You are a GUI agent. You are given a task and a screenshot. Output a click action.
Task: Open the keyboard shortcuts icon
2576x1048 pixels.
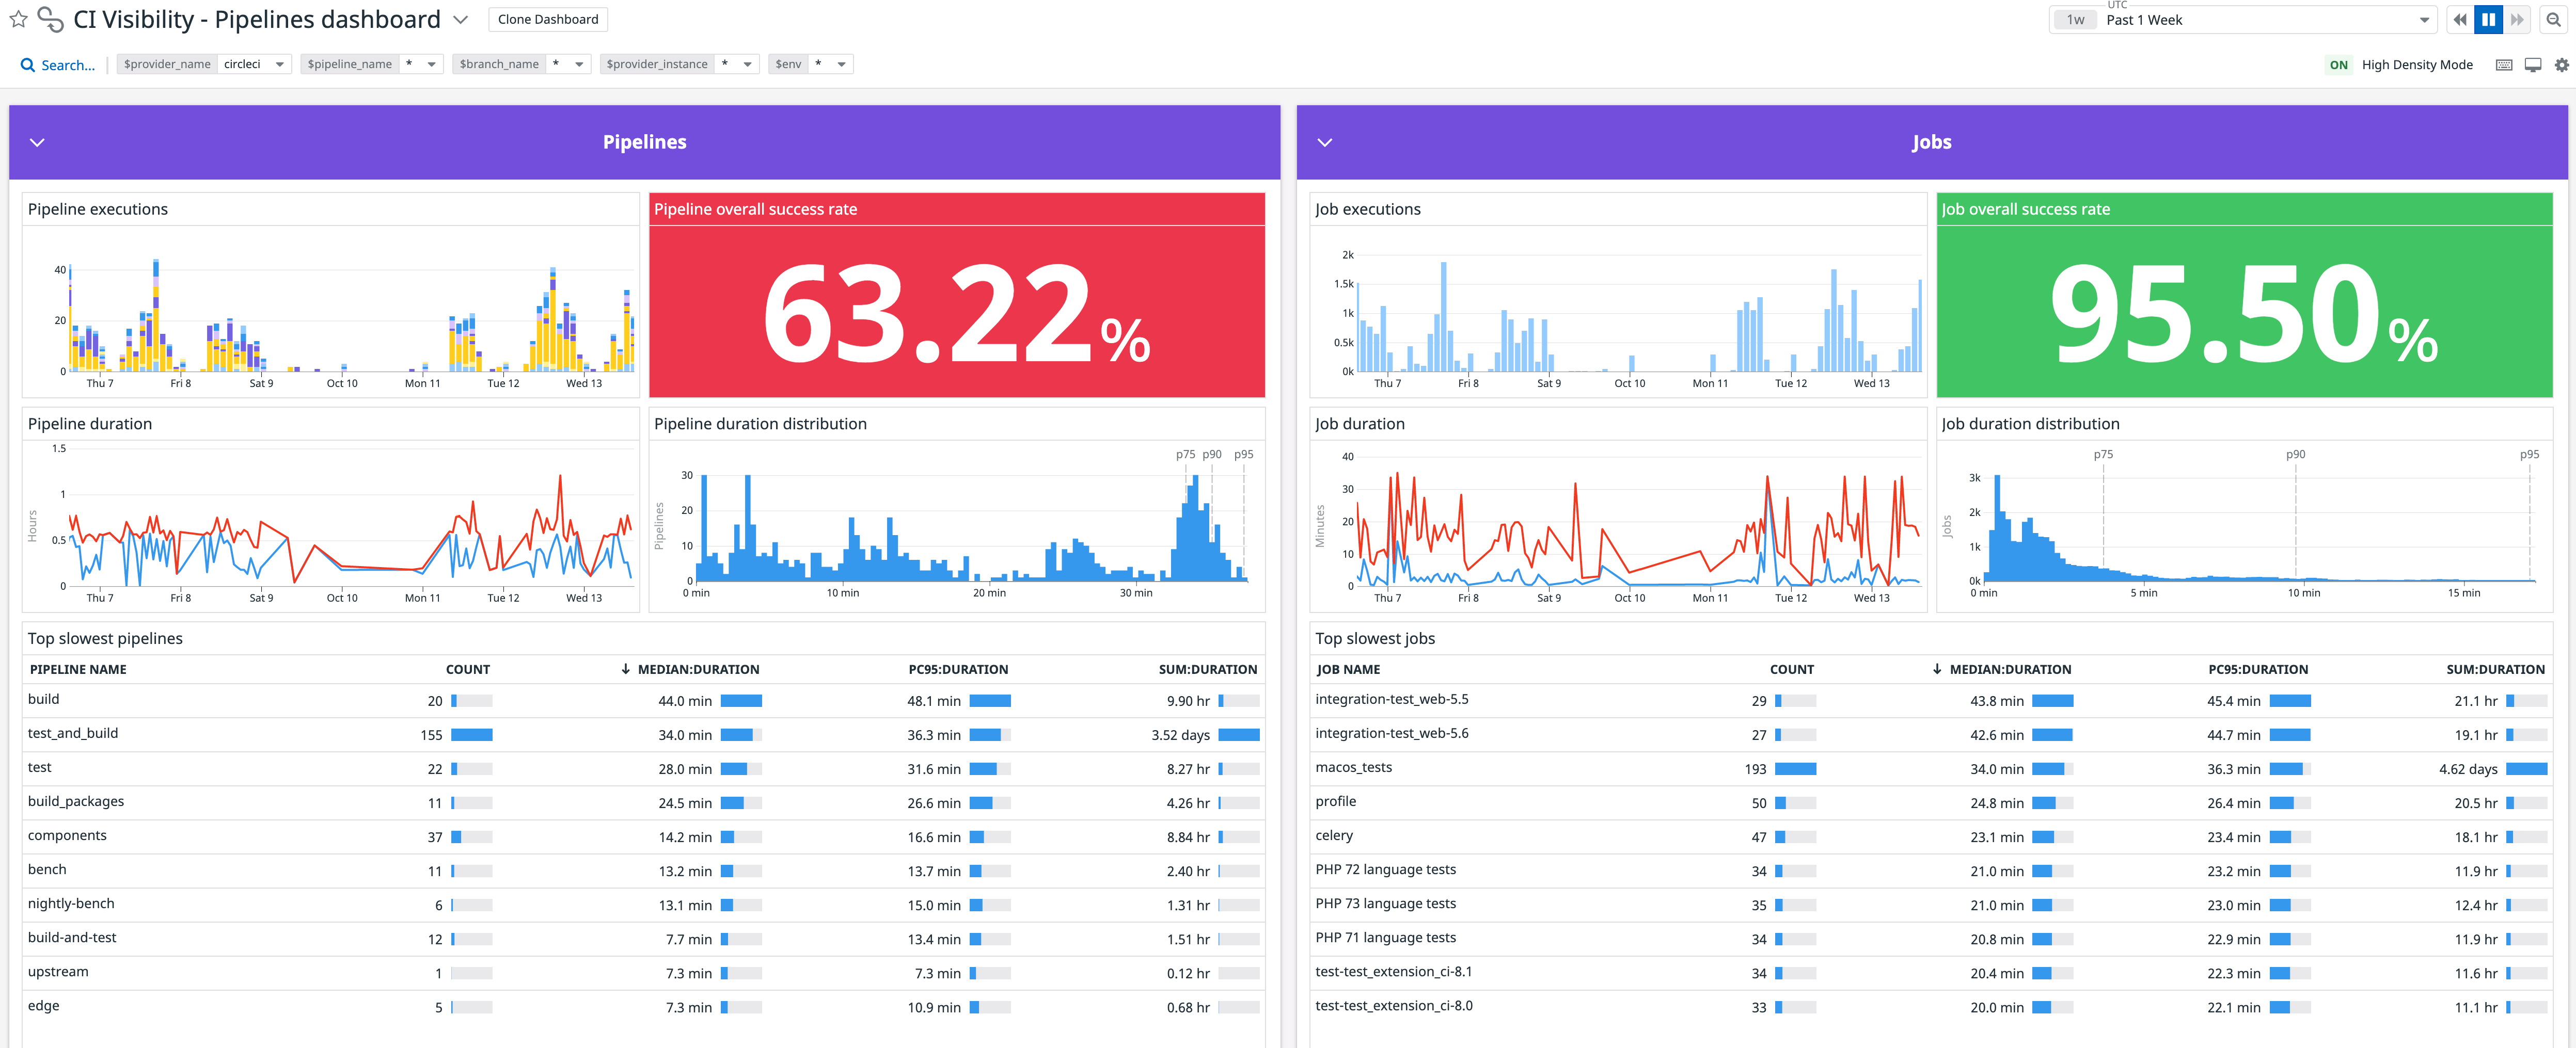click(x=2505, y=63)
